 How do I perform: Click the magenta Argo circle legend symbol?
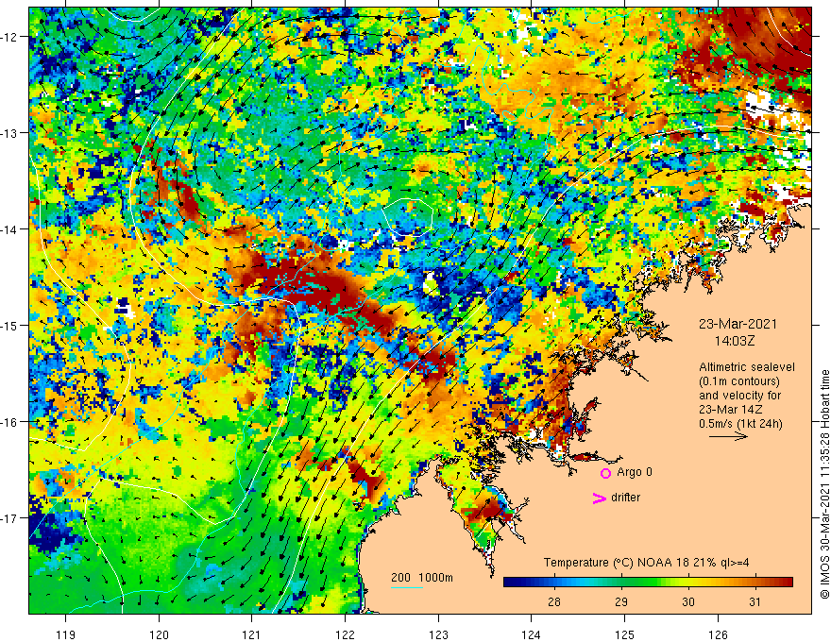click(x=605, y=473)
